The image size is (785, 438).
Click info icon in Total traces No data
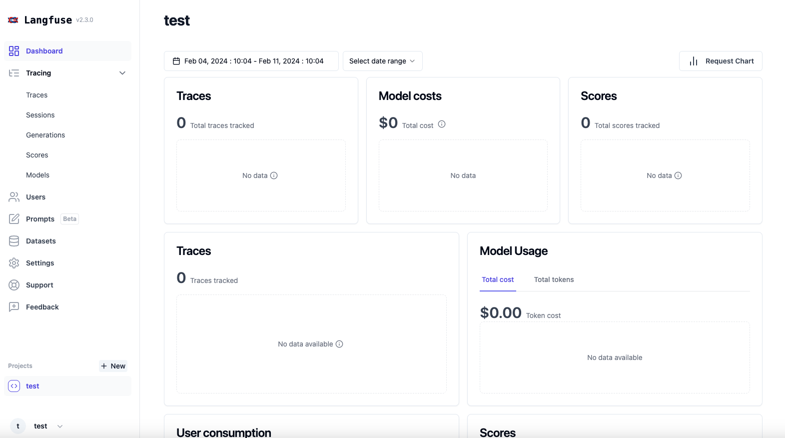point(274,175)
